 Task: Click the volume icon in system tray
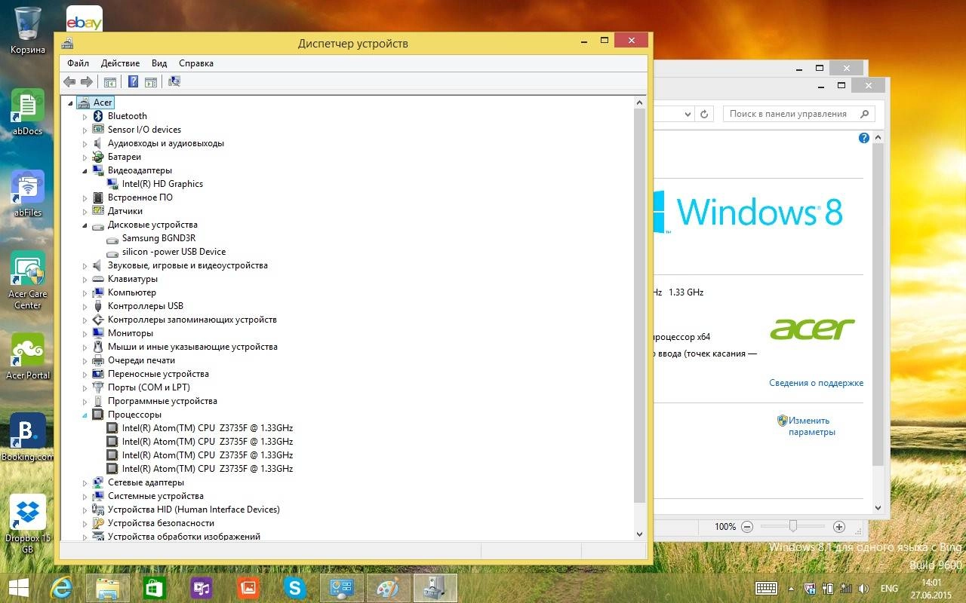tap(863, 588)
